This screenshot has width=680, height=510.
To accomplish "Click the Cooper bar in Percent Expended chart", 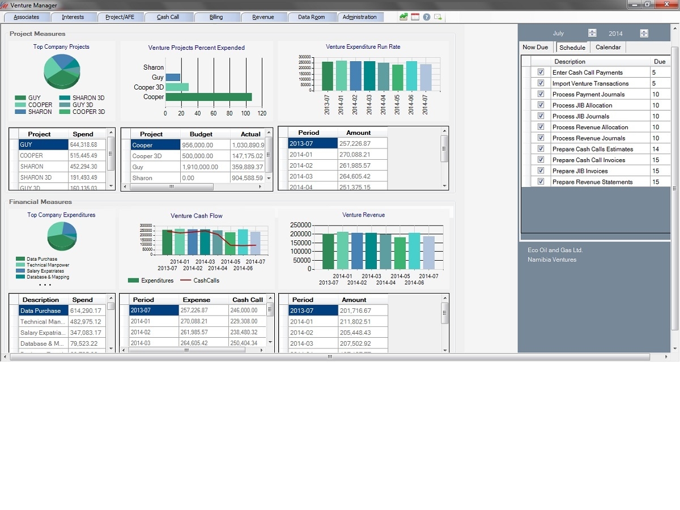I will (x=209, y=97).
